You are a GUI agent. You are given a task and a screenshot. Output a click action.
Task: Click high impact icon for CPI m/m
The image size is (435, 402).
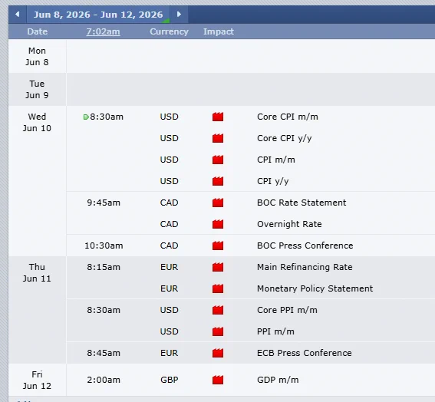click(218, 160)
